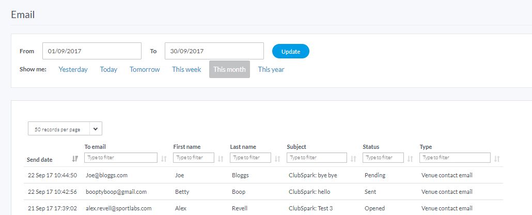The image size is (532, 215).
Task: Show emails from Today
Action: click(108, 69)
